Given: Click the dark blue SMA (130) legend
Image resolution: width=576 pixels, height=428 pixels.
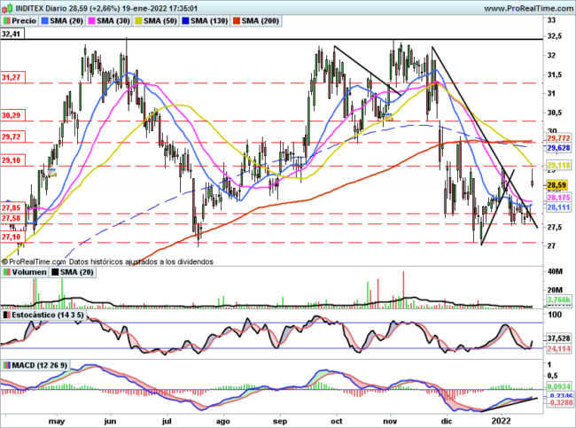Looking at the screenshot, I should point(205,21).
